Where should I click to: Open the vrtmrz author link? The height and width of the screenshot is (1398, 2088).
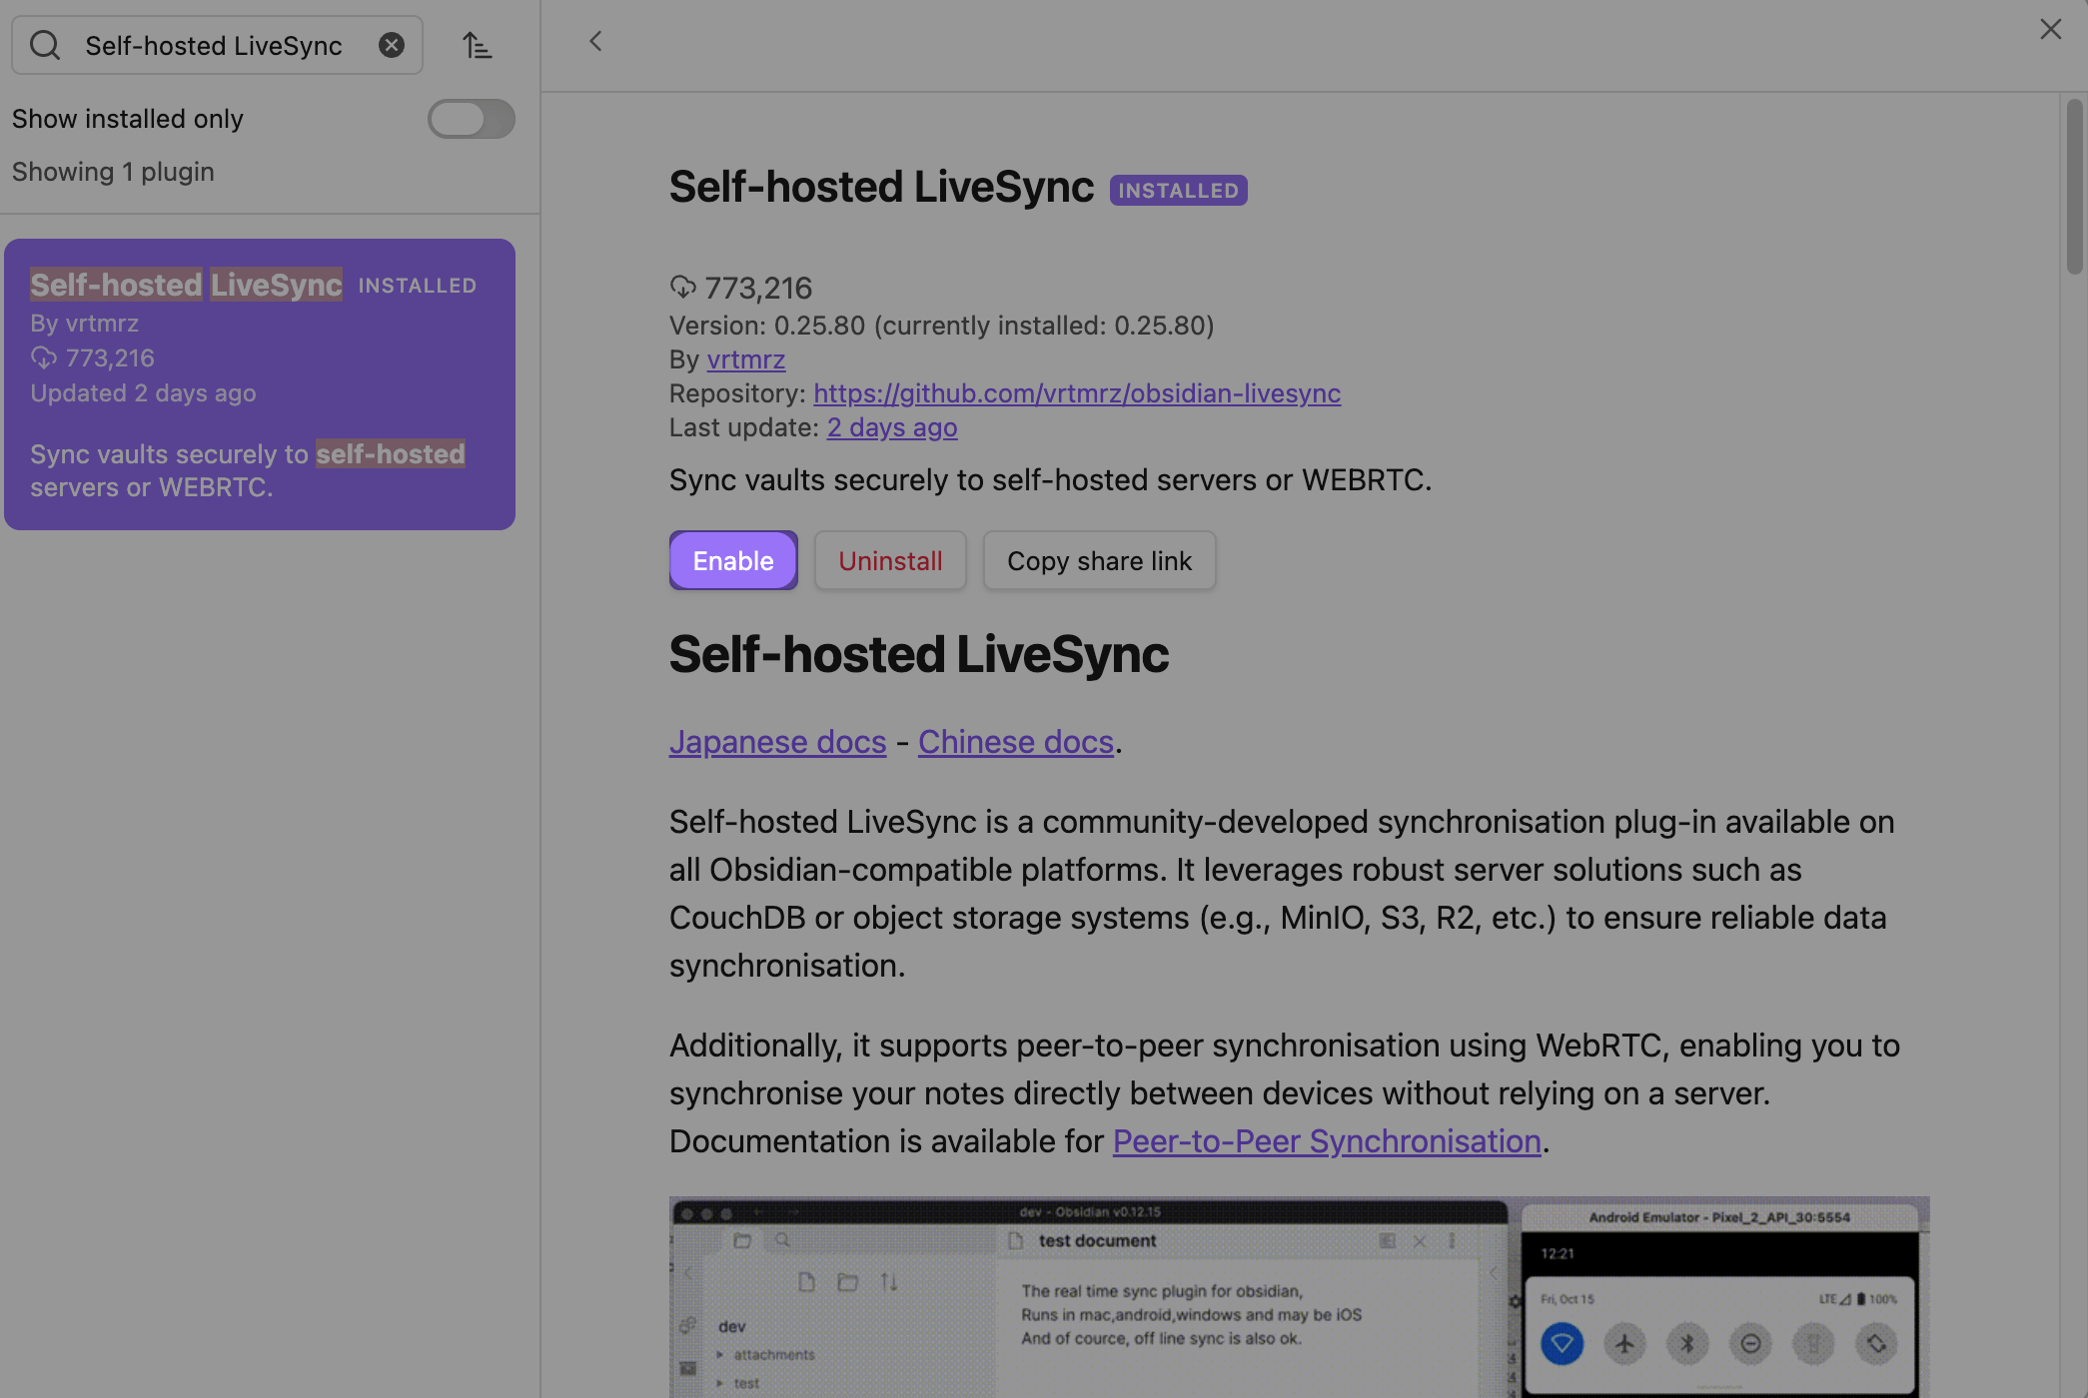[x=746, y=358]
